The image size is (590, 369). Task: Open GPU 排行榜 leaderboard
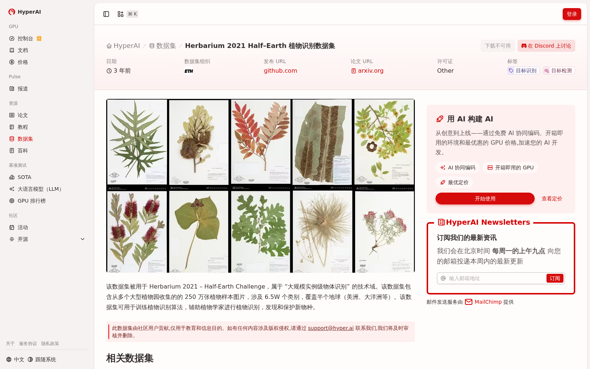point(47,201)
